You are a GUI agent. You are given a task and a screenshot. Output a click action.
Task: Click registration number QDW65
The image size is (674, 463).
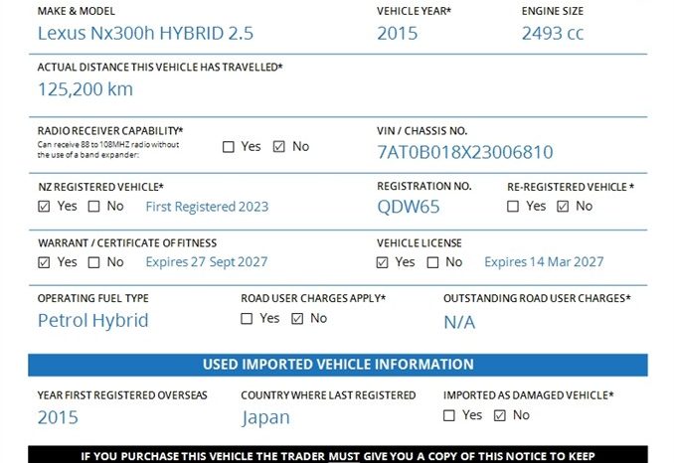tap(409, 207)
